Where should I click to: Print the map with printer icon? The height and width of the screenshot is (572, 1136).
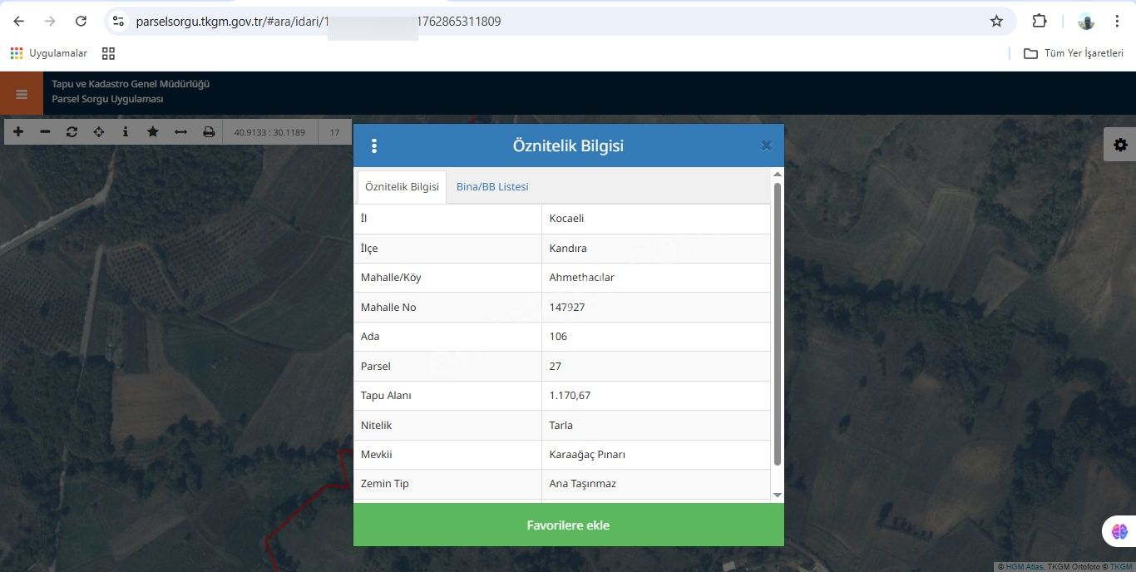[209, 132]
